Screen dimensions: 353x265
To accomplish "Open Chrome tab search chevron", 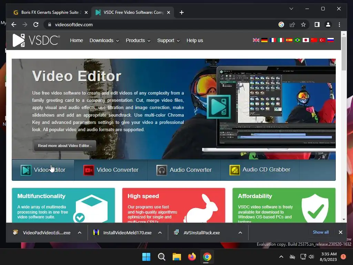I will 291,9.
